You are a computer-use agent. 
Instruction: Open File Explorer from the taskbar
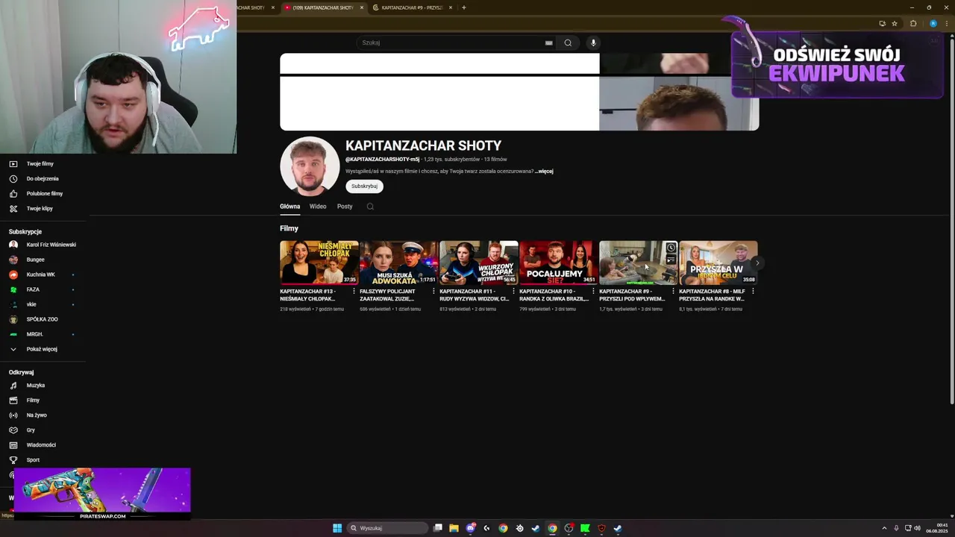[454, 528]
